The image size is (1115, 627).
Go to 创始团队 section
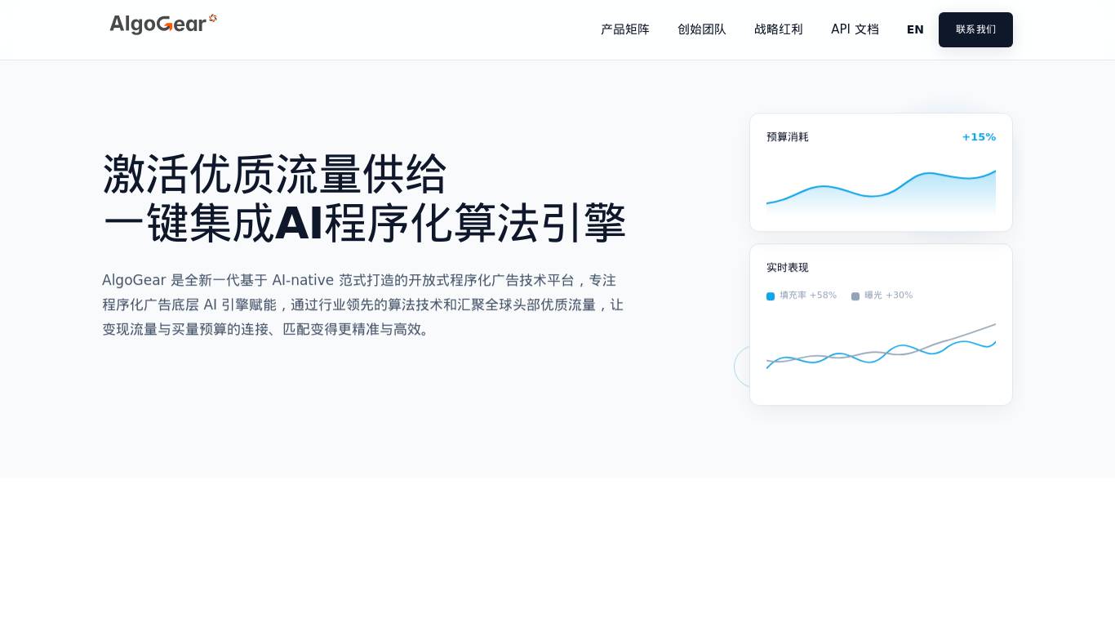point(702,29)
